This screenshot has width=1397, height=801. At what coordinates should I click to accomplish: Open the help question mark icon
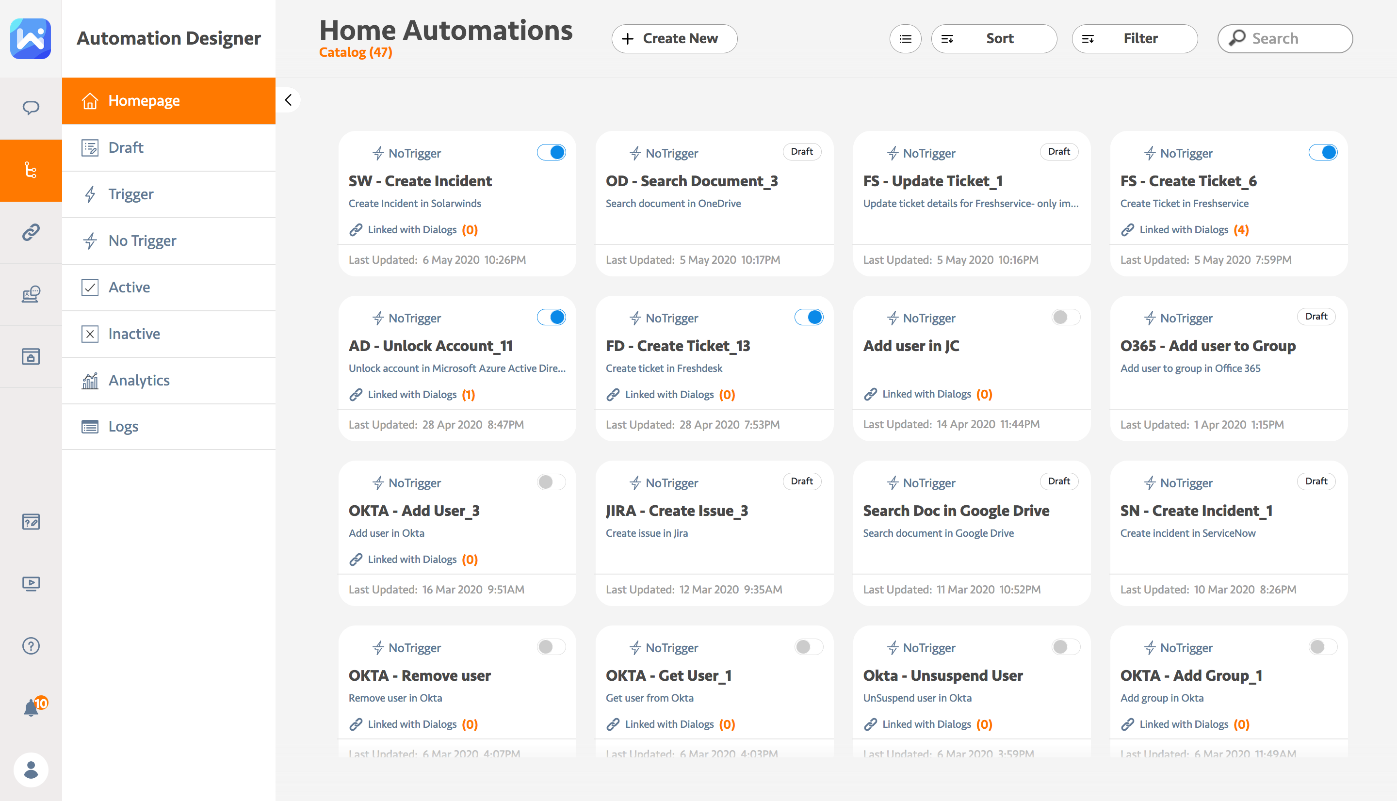(31, 646)
